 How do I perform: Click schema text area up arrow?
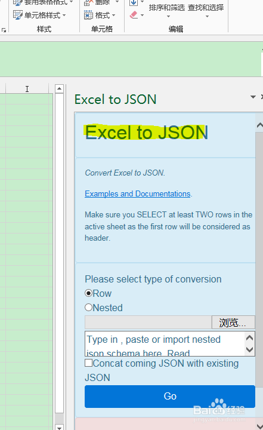coord(249,337)
